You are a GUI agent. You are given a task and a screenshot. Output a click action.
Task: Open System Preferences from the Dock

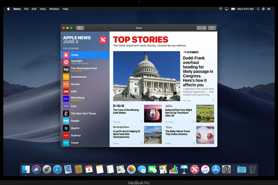tap(226, 169)
